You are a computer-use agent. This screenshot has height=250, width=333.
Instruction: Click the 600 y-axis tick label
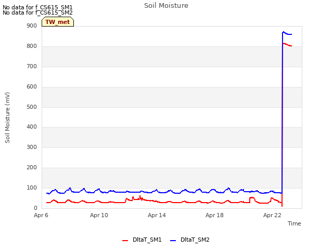tap(32, 87)
